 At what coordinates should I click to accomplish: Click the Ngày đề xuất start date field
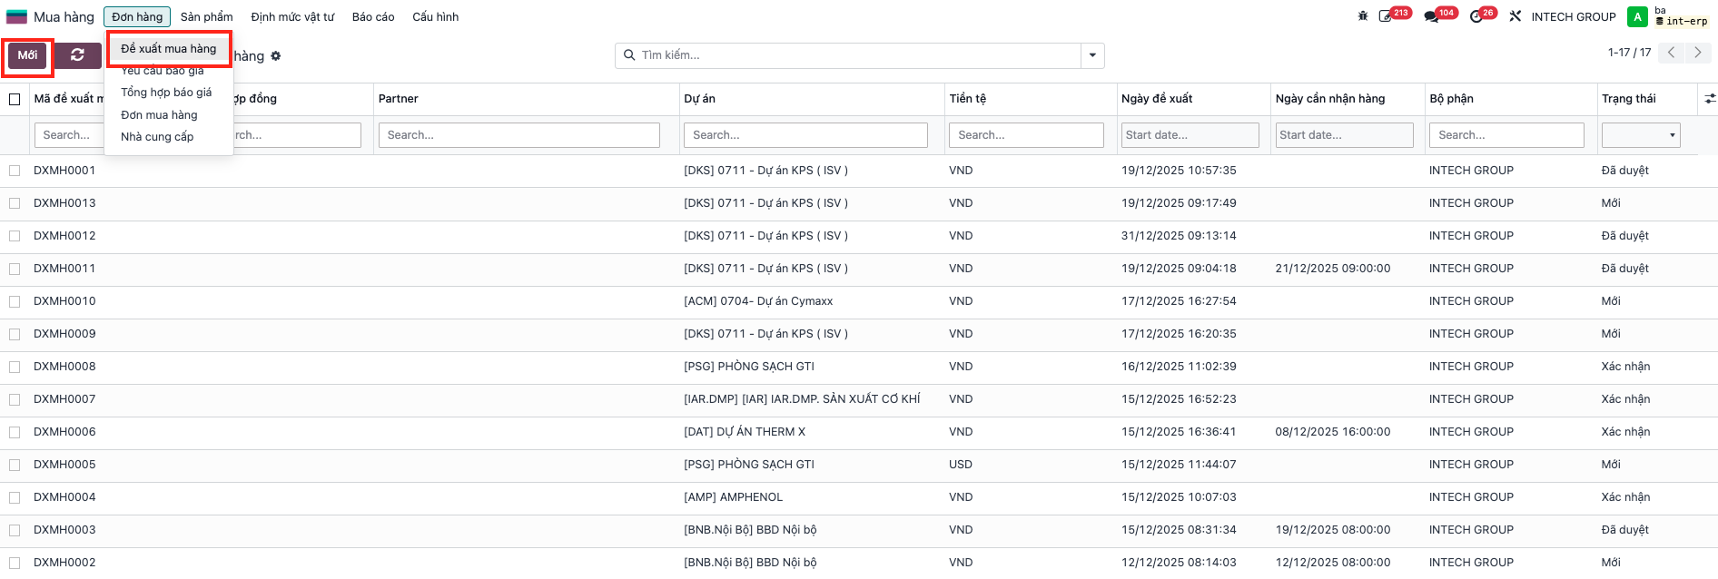(x=1190, y=135)
